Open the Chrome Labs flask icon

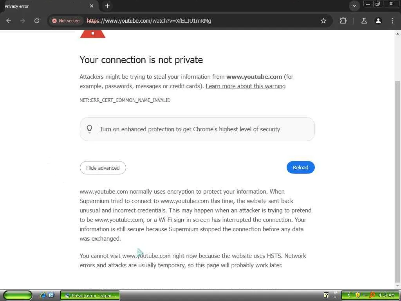coord(364,21)
